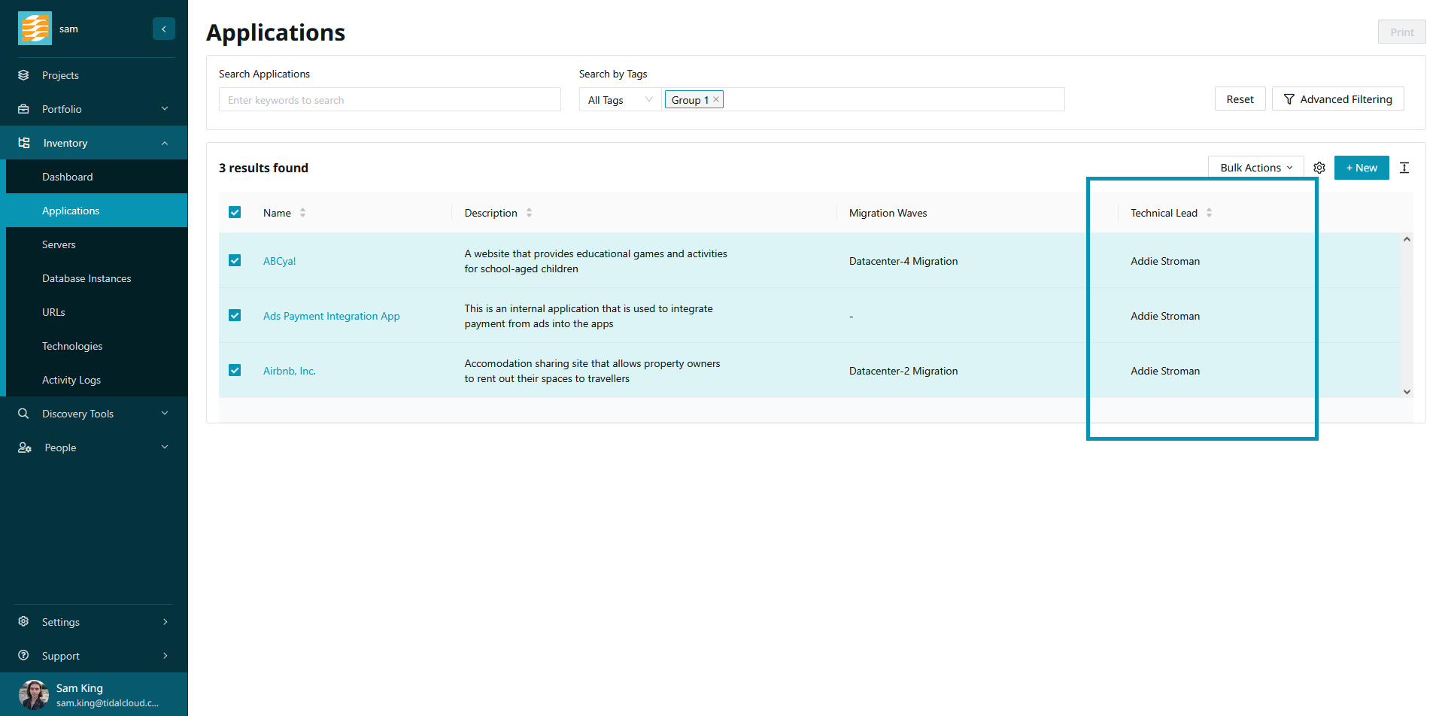1442x716 pixels.
Task: Open the Ads Payment Integration App link
Action: pyautogui.click(x=331, y=316)
